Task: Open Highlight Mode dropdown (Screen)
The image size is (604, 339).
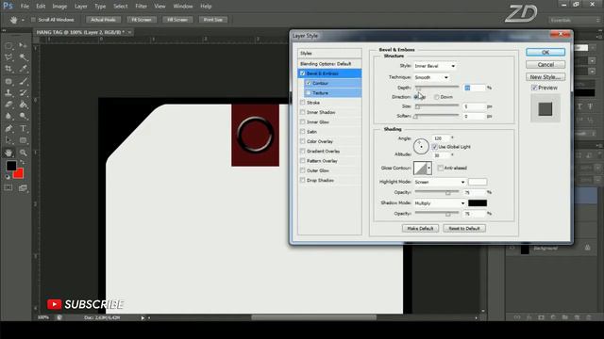Action: (440, 182)
